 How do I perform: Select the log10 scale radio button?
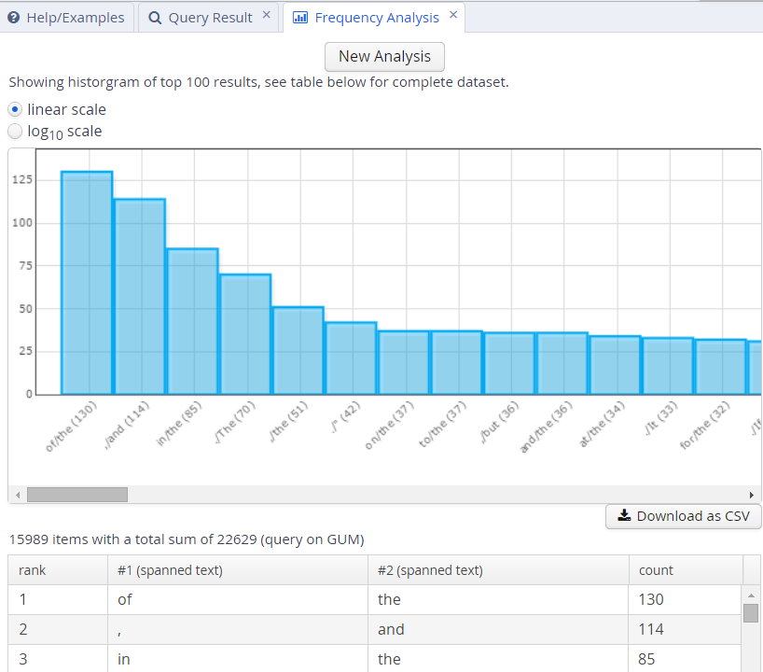pos(16,132)
